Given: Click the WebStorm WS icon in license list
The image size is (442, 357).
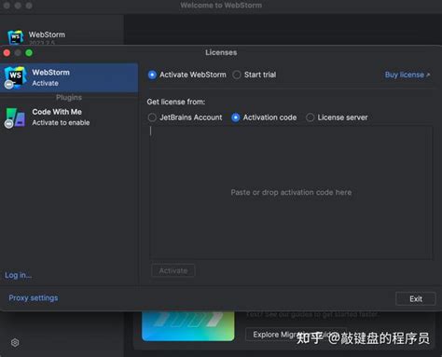Looking at the screenshot, I should tap(14, 77).
